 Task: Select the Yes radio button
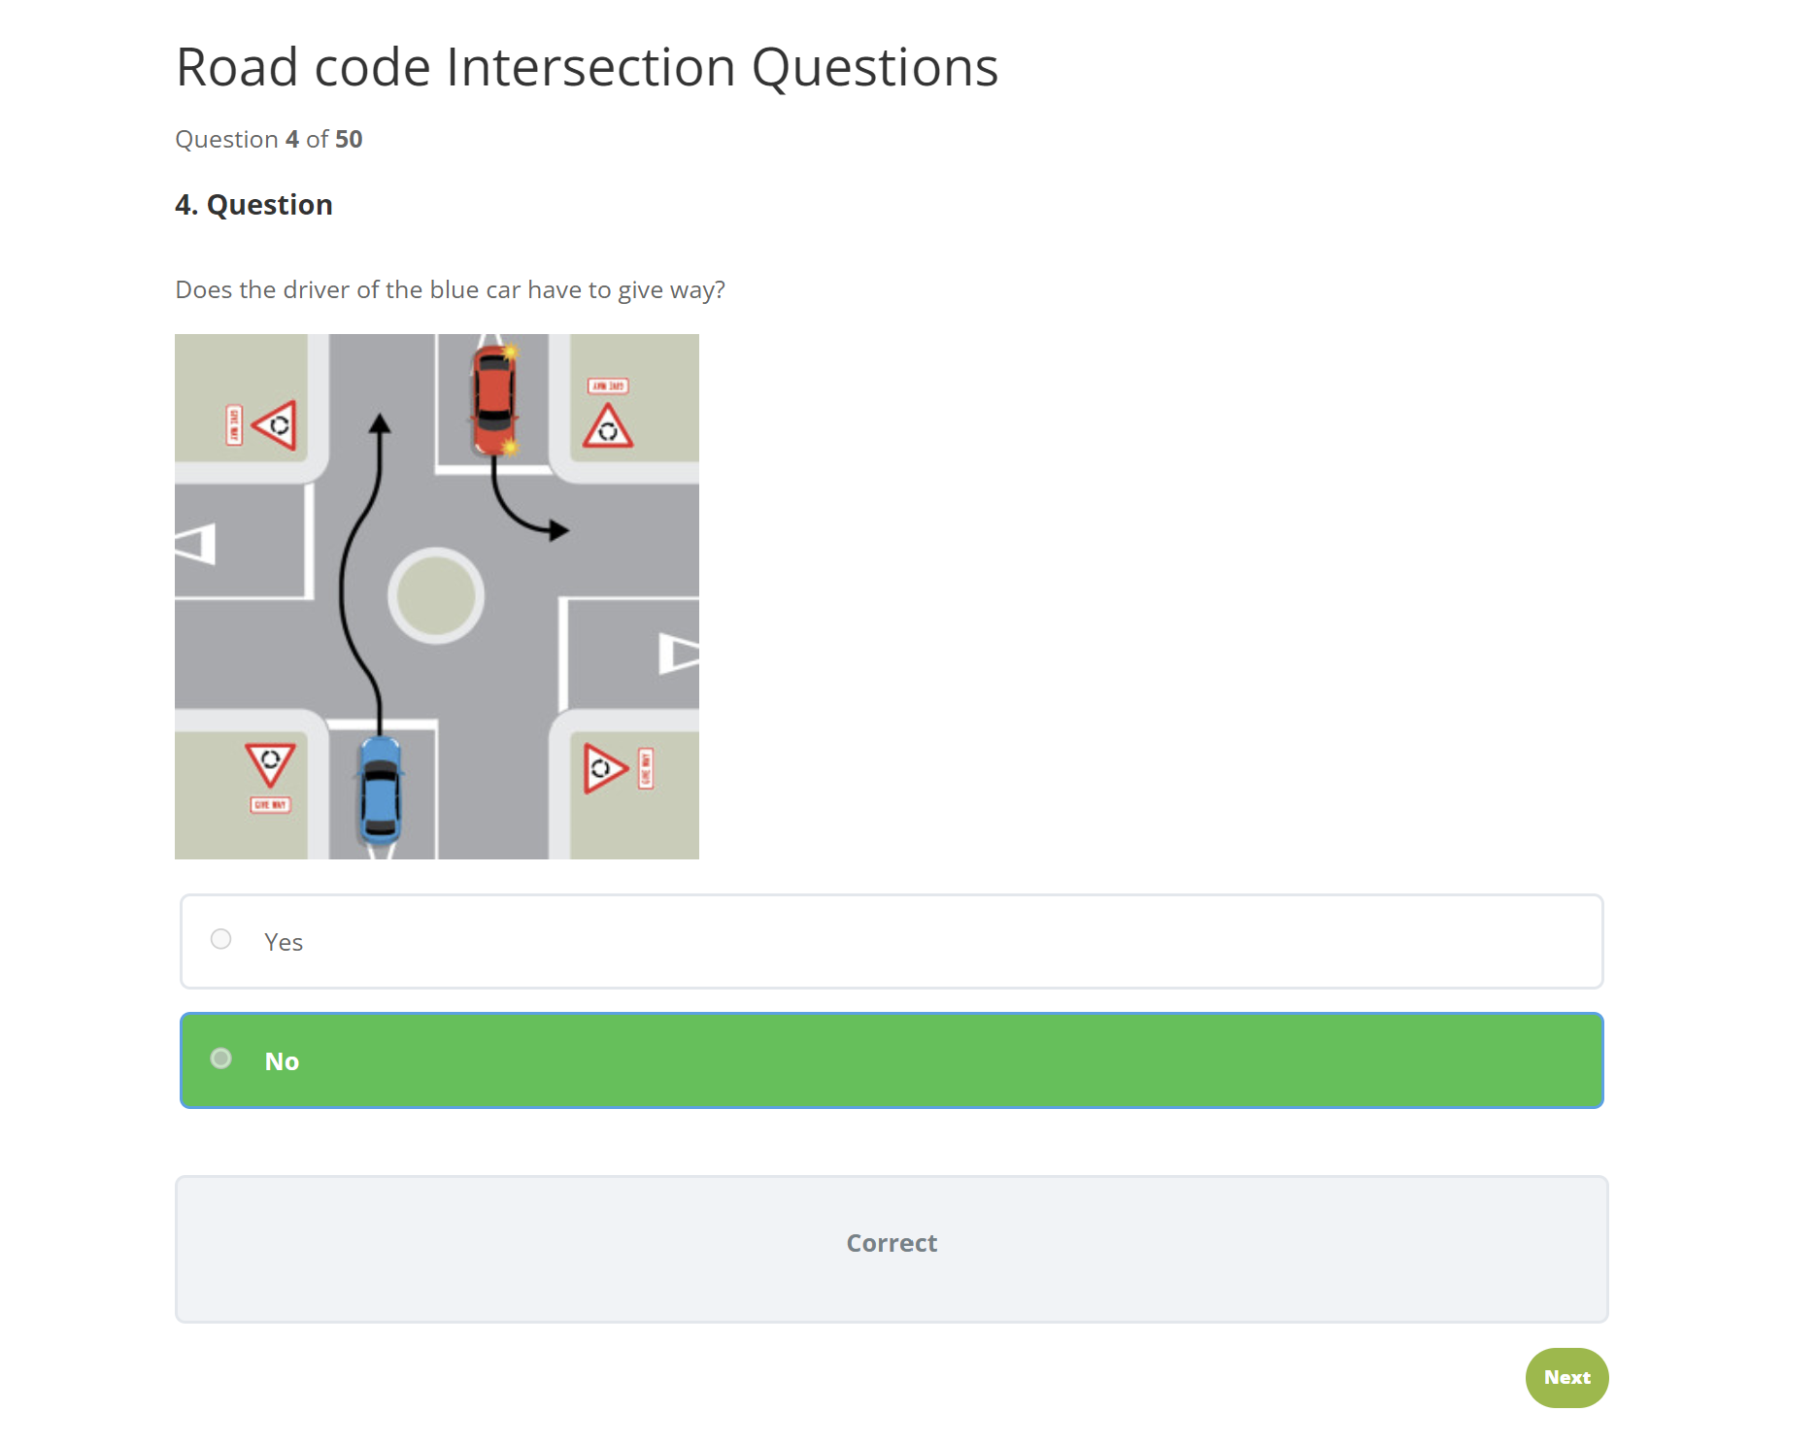tap(220, 939)
